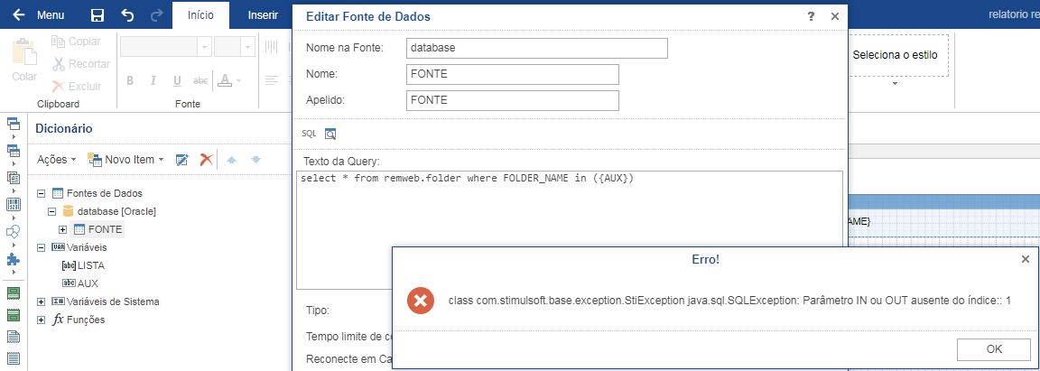The image size is (1040, 371).
Task: Expand the FONTE data source node
Action: coord(63,229)
